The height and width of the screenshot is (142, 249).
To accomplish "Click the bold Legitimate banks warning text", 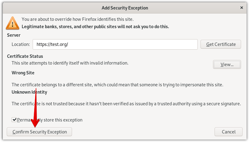I will 95,27.
